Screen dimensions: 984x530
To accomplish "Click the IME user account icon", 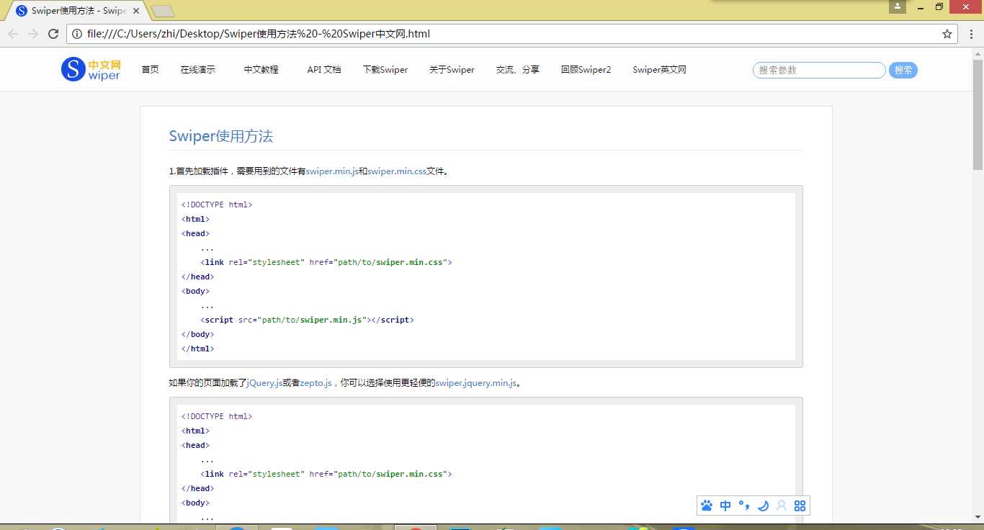I will pyautogui.click(x=782, y=506).
